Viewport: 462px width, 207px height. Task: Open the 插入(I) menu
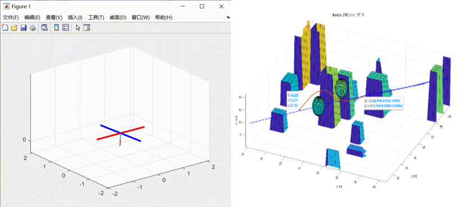(75, 17)
